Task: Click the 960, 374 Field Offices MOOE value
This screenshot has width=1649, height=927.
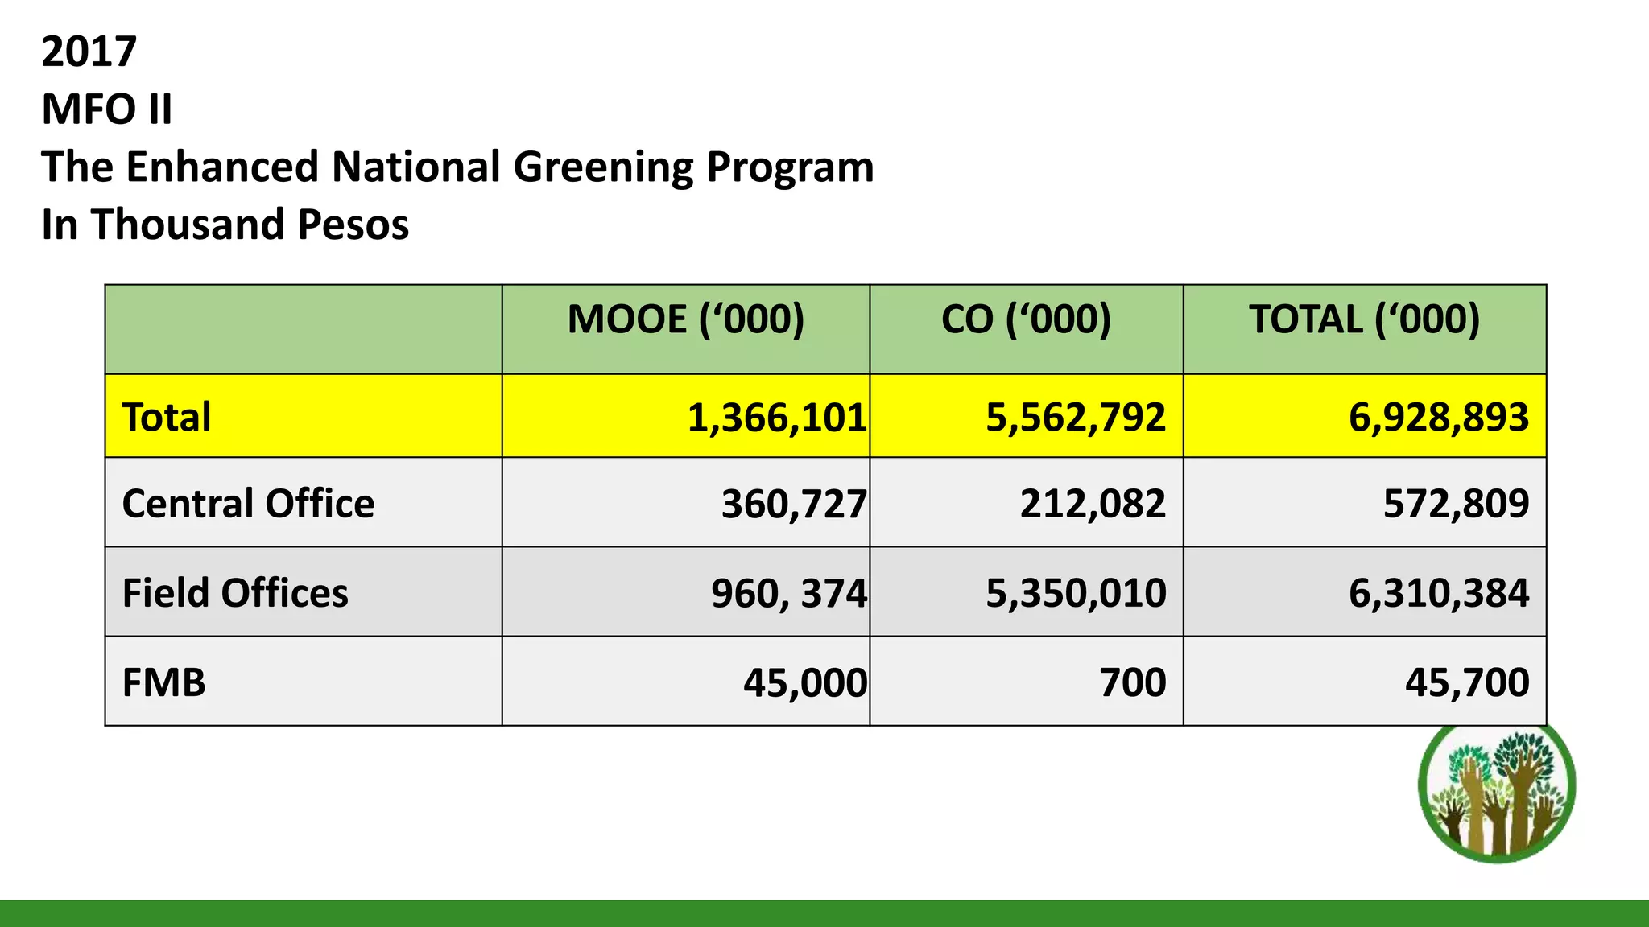Action: 788,594
